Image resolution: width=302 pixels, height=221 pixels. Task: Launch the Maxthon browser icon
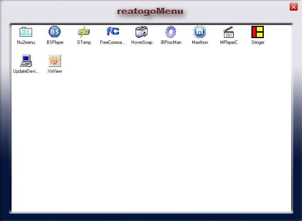tap(200, 32)
